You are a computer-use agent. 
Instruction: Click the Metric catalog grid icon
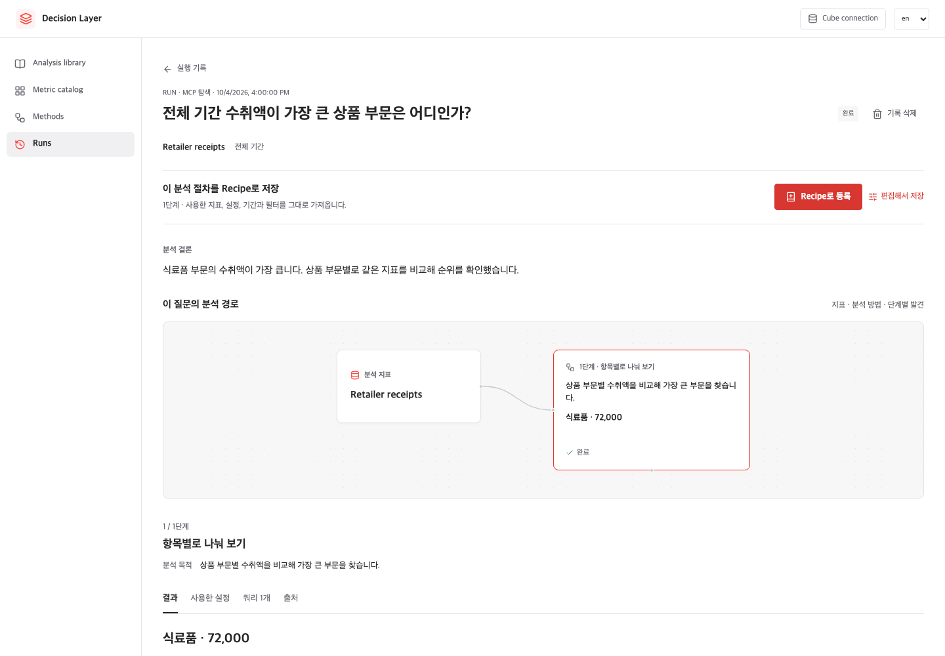click(x=20, y=91)
